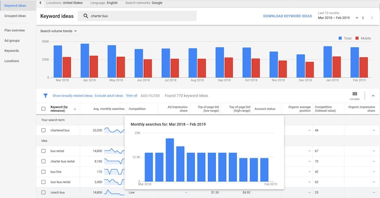Tick the bus hire checkbox
This screenshot has width=380, height=198.
(x=43, y=171)
